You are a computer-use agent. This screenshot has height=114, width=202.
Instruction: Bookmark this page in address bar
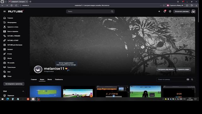click(164, 5)
